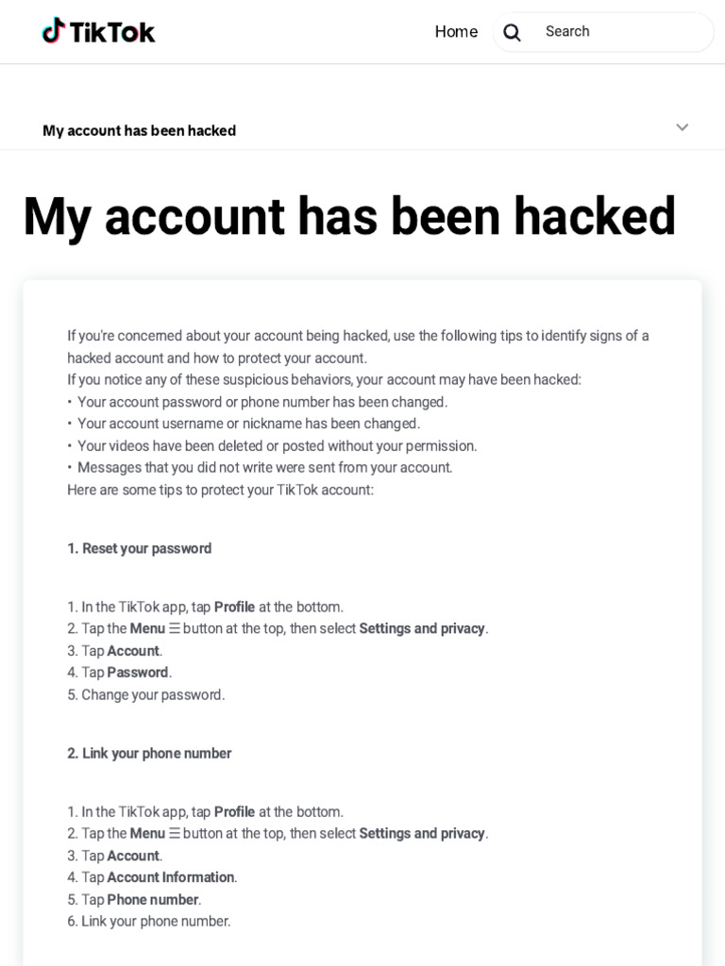725x966 pixels.
Task: Click bold 'Account Information' text
Action: coord(170,877)
